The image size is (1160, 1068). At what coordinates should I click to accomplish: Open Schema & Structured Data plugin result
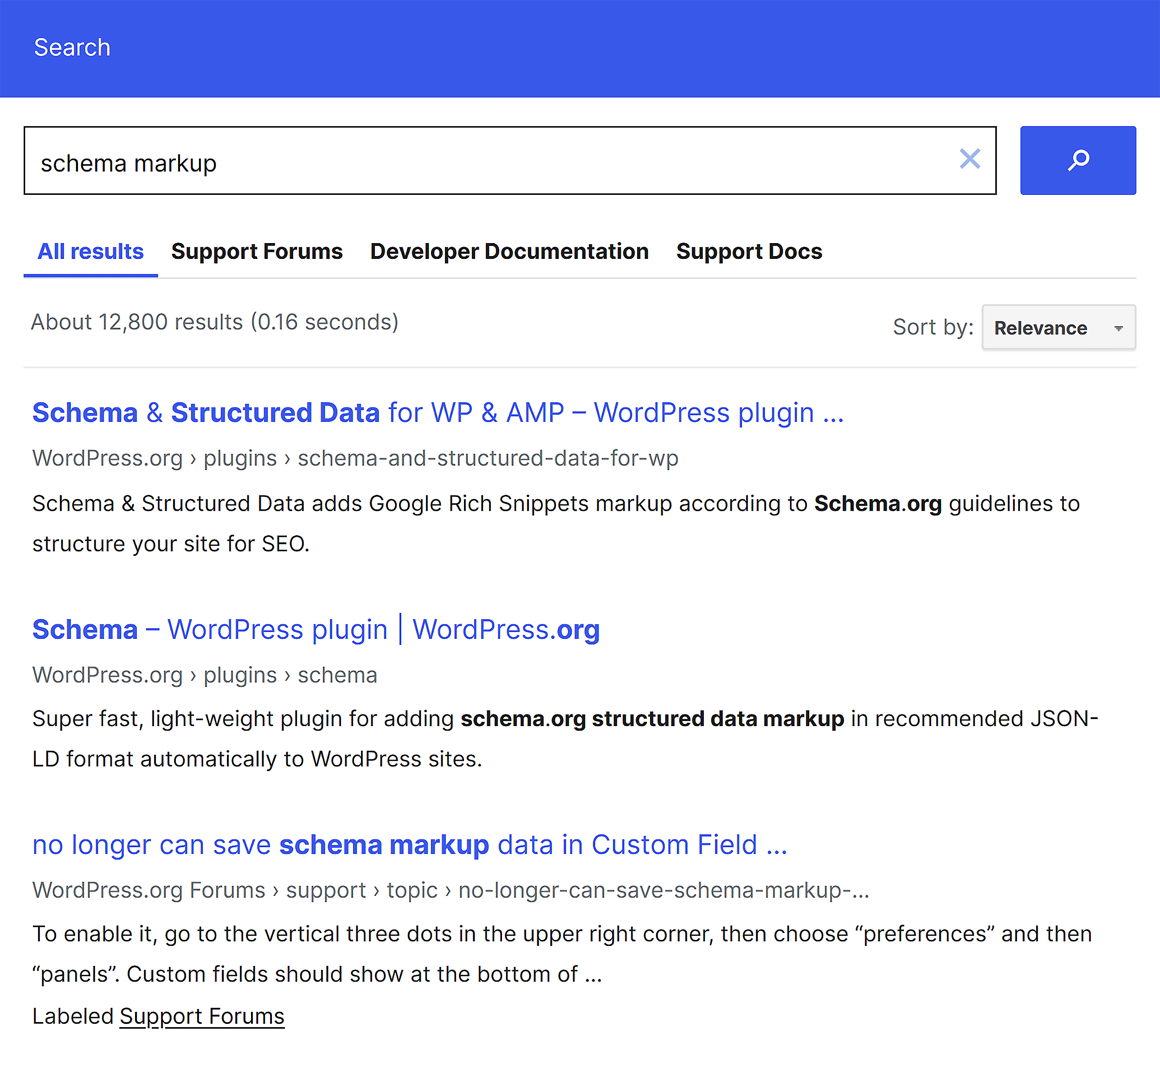pos(438,412)
